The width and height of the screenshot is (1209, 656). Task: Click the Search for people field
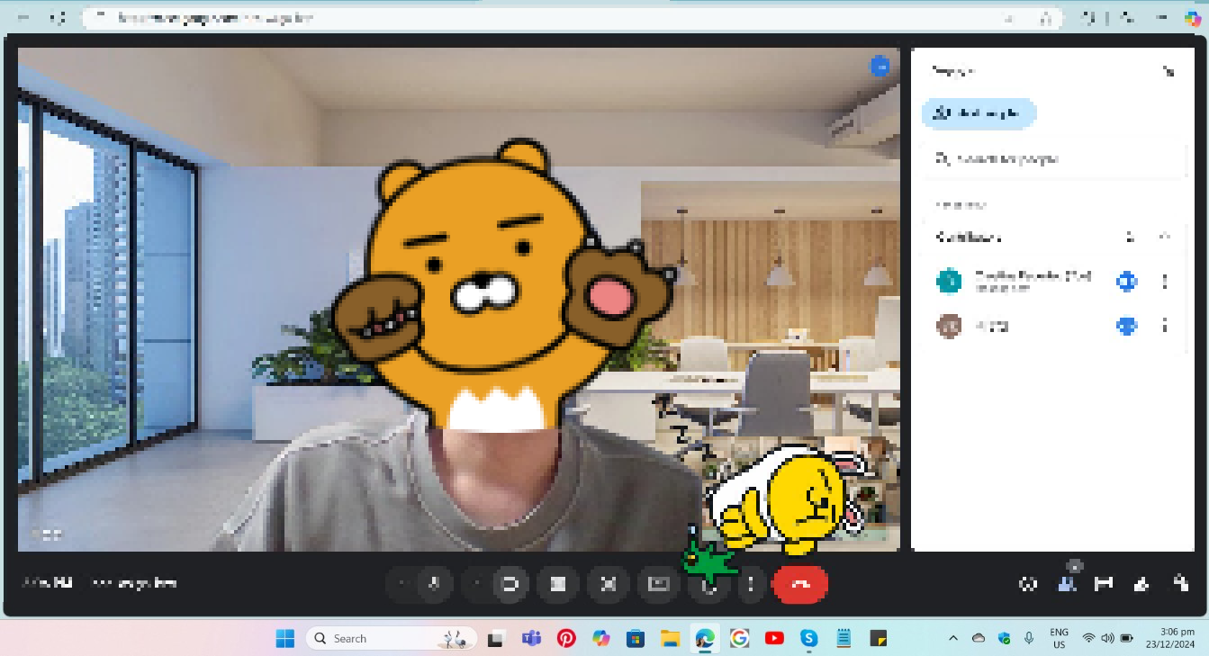click(x=1055, y=158)
